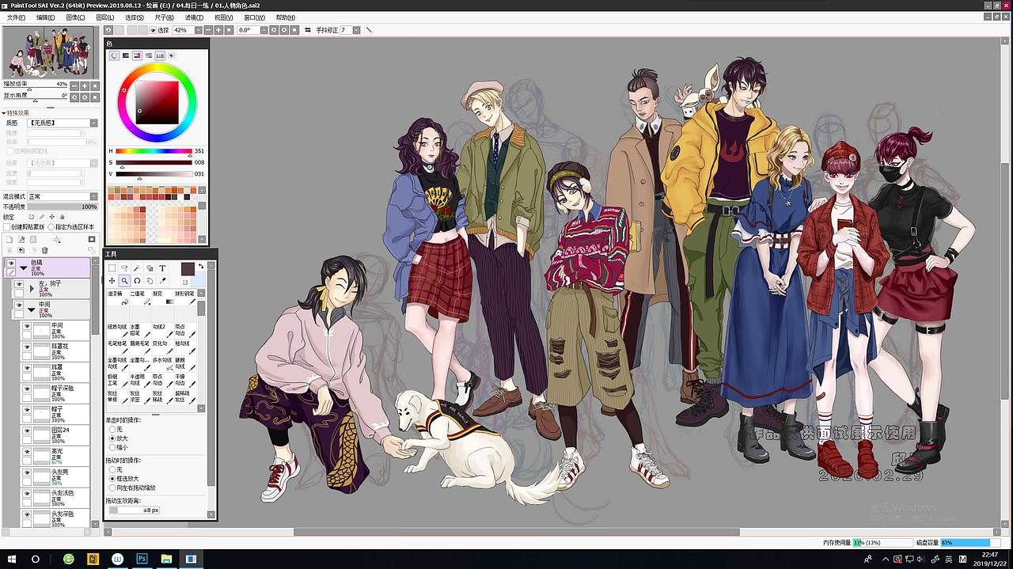Select the Text (T) tool
Viewport: 1013px width, 569px height.
(x=162, y=267)
